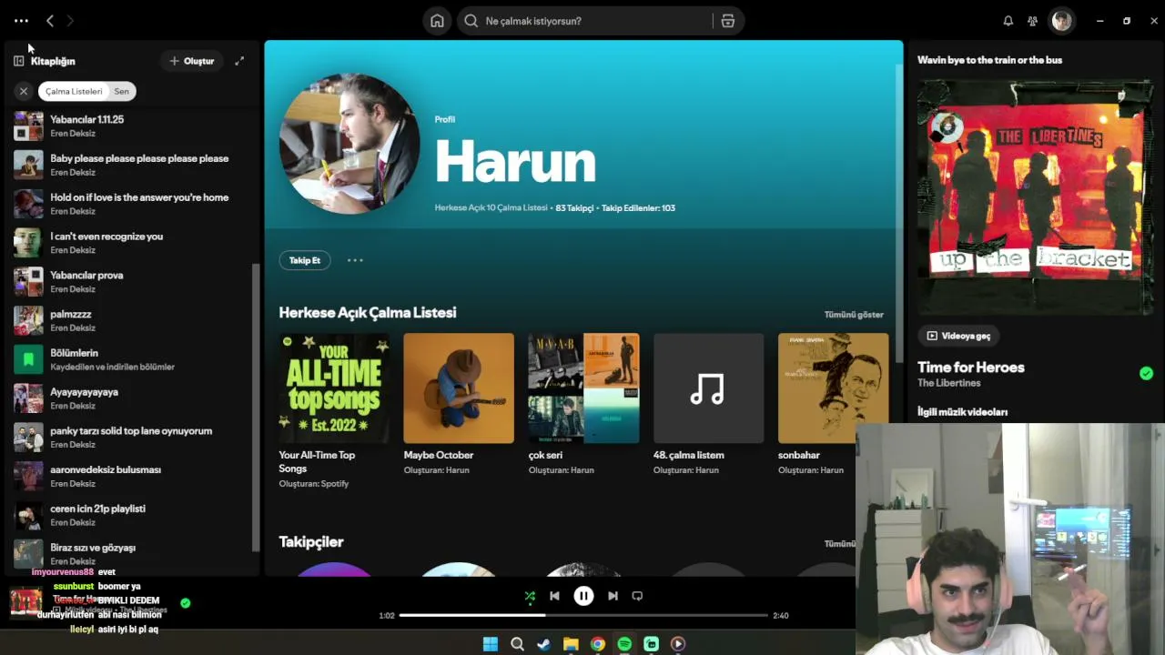Clear the library filter with the X

[x=24, y=91]
